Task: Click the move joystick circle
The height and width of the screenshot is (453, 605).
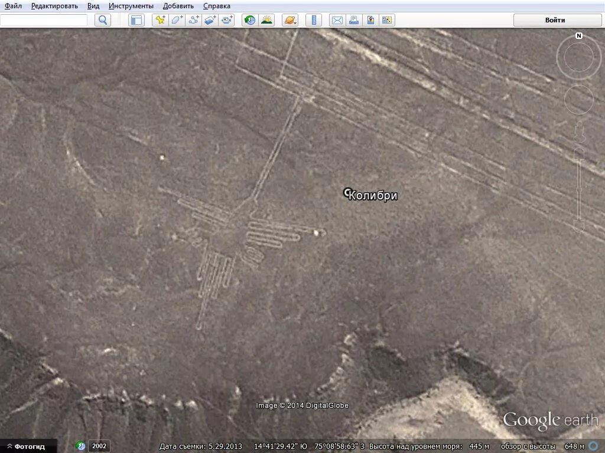Action: point(579,99)
